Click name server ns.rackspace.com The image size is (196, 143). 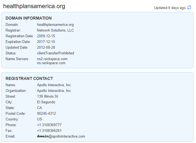pyautogui.click(x=51, y=63)
